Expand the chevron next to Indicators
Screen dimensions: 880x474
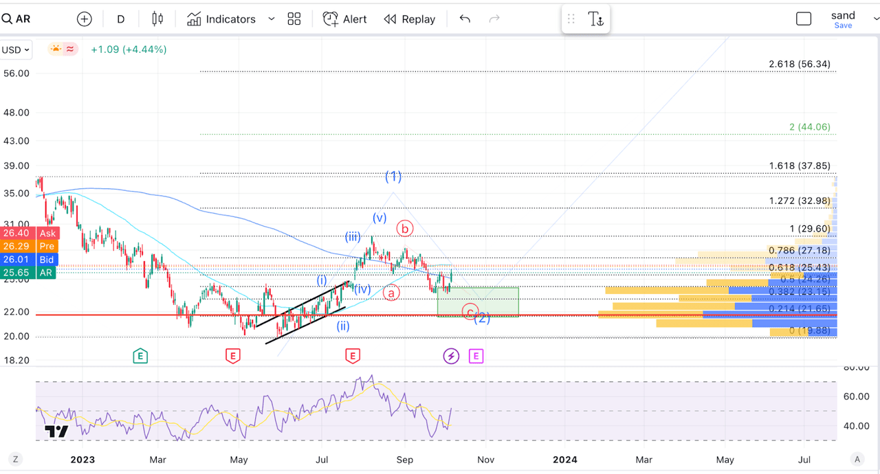271,19
